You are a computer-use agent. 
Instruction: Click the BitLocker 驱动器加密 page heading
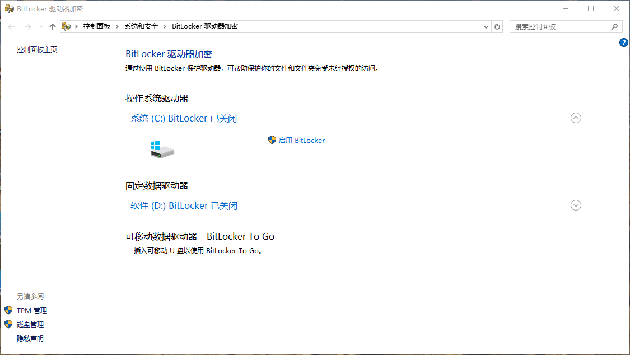point(169,54)
